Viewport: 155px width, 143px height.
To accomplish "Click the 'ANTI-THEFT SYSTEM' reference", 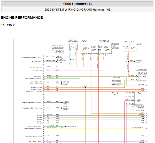I will [138, 61].
